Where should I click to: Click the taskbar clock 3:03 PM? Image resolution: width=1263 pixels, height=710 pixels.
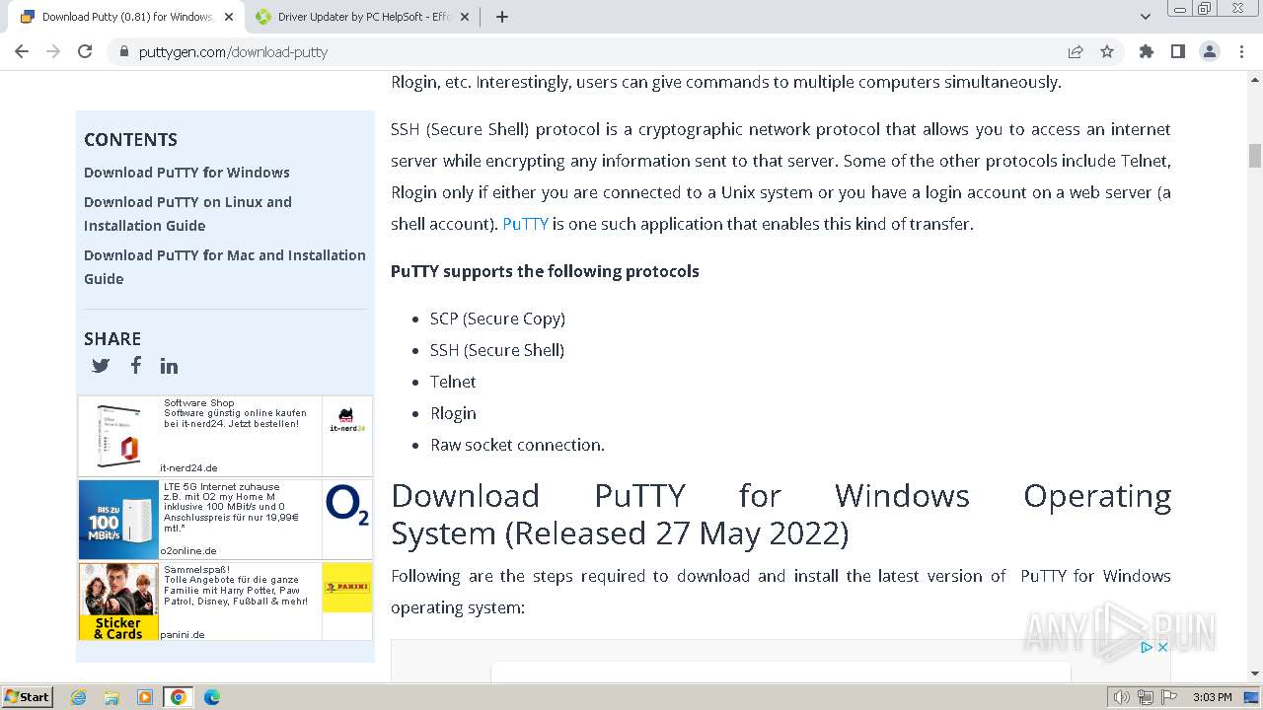[1212, 697]
